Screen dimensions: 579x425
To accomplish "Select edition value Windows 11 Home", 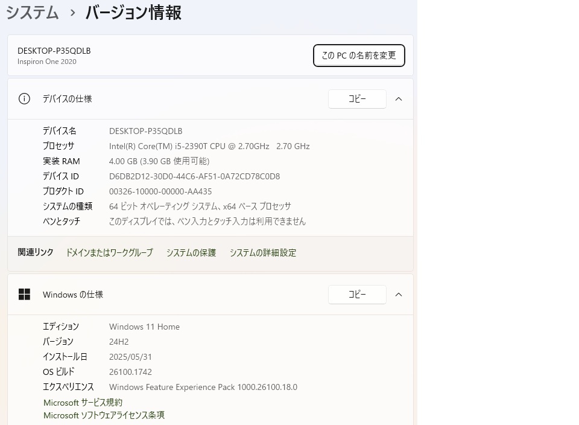I will [144, 327].
